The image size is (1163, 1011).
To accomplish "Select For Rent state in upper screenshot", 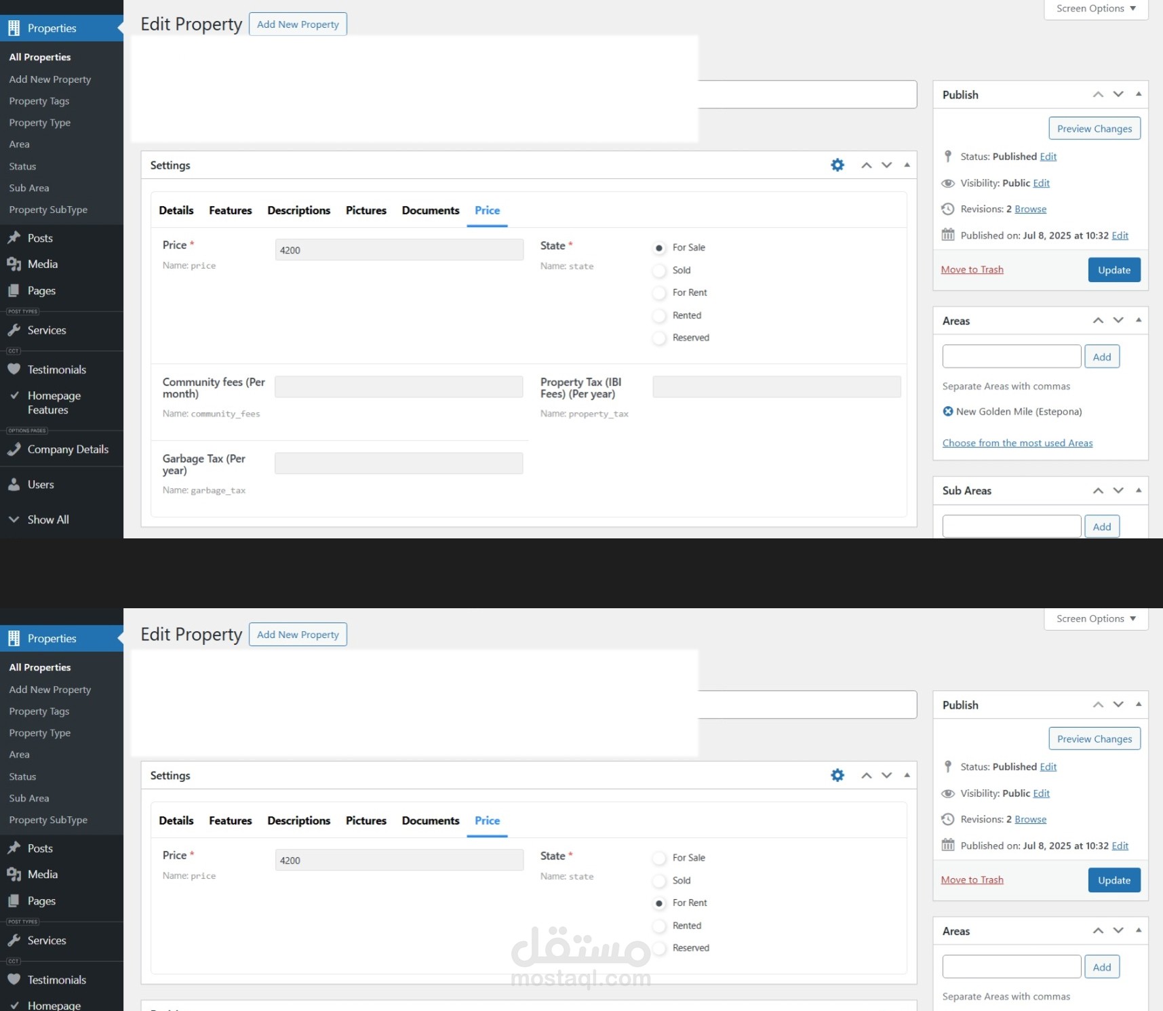I will point(659,293).
